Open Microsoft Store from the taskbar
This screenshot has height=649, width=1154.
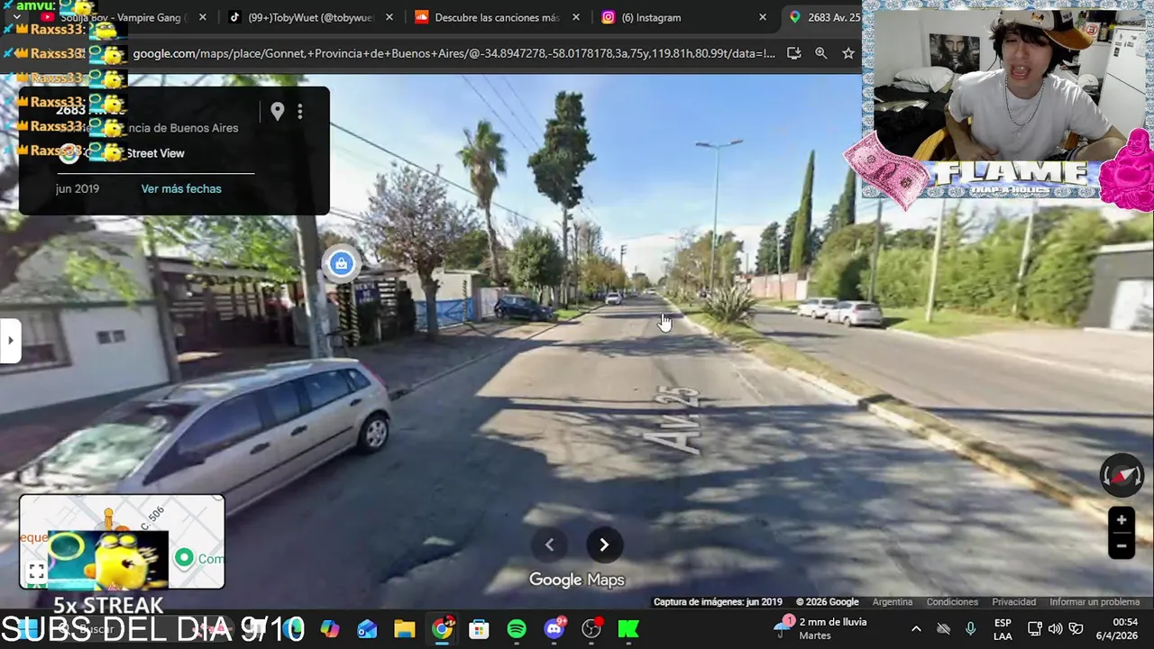[x=479, y=629]
